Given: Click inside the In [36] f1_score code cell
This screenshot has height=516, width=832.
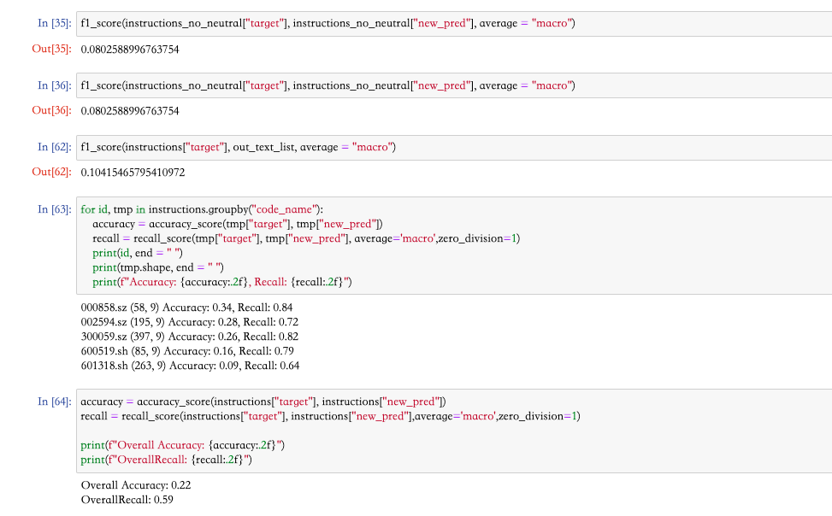Looking at the screenshot, I should pos(257,85).
